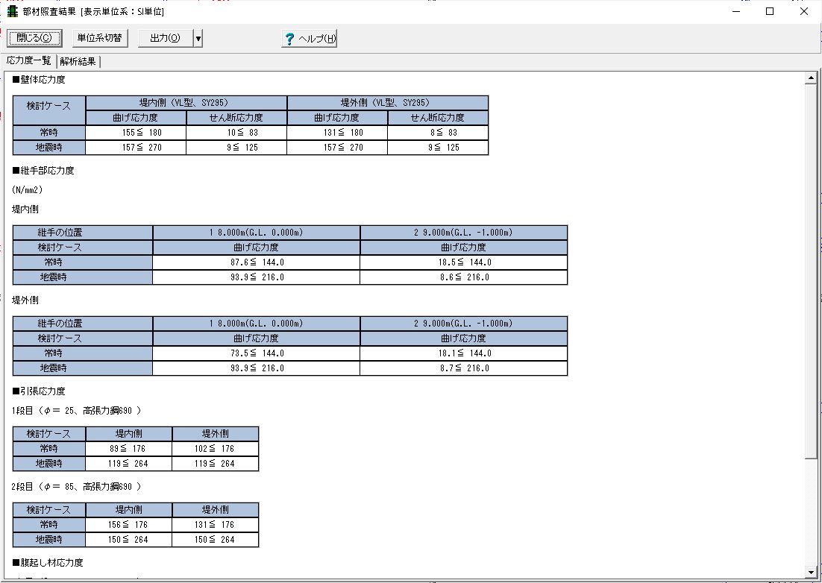Click cell value 131≦ 176
Screen dimensions: 822x583
tap(214, 525)
